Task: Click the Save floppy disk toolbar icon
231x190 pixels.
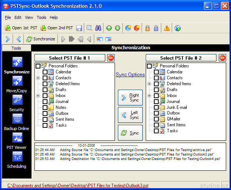Action: click(79, 28)
